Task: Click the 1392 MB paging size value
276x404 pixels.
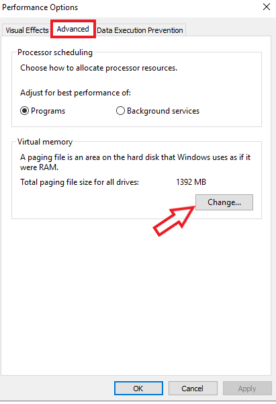Action: (x=191, y=182)
